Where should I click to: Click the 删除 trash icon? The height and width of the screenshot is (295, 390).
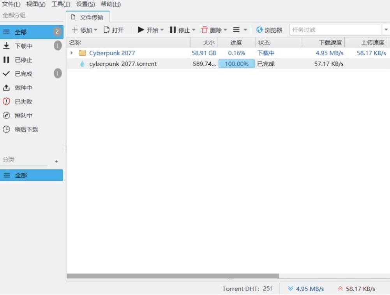205,30
